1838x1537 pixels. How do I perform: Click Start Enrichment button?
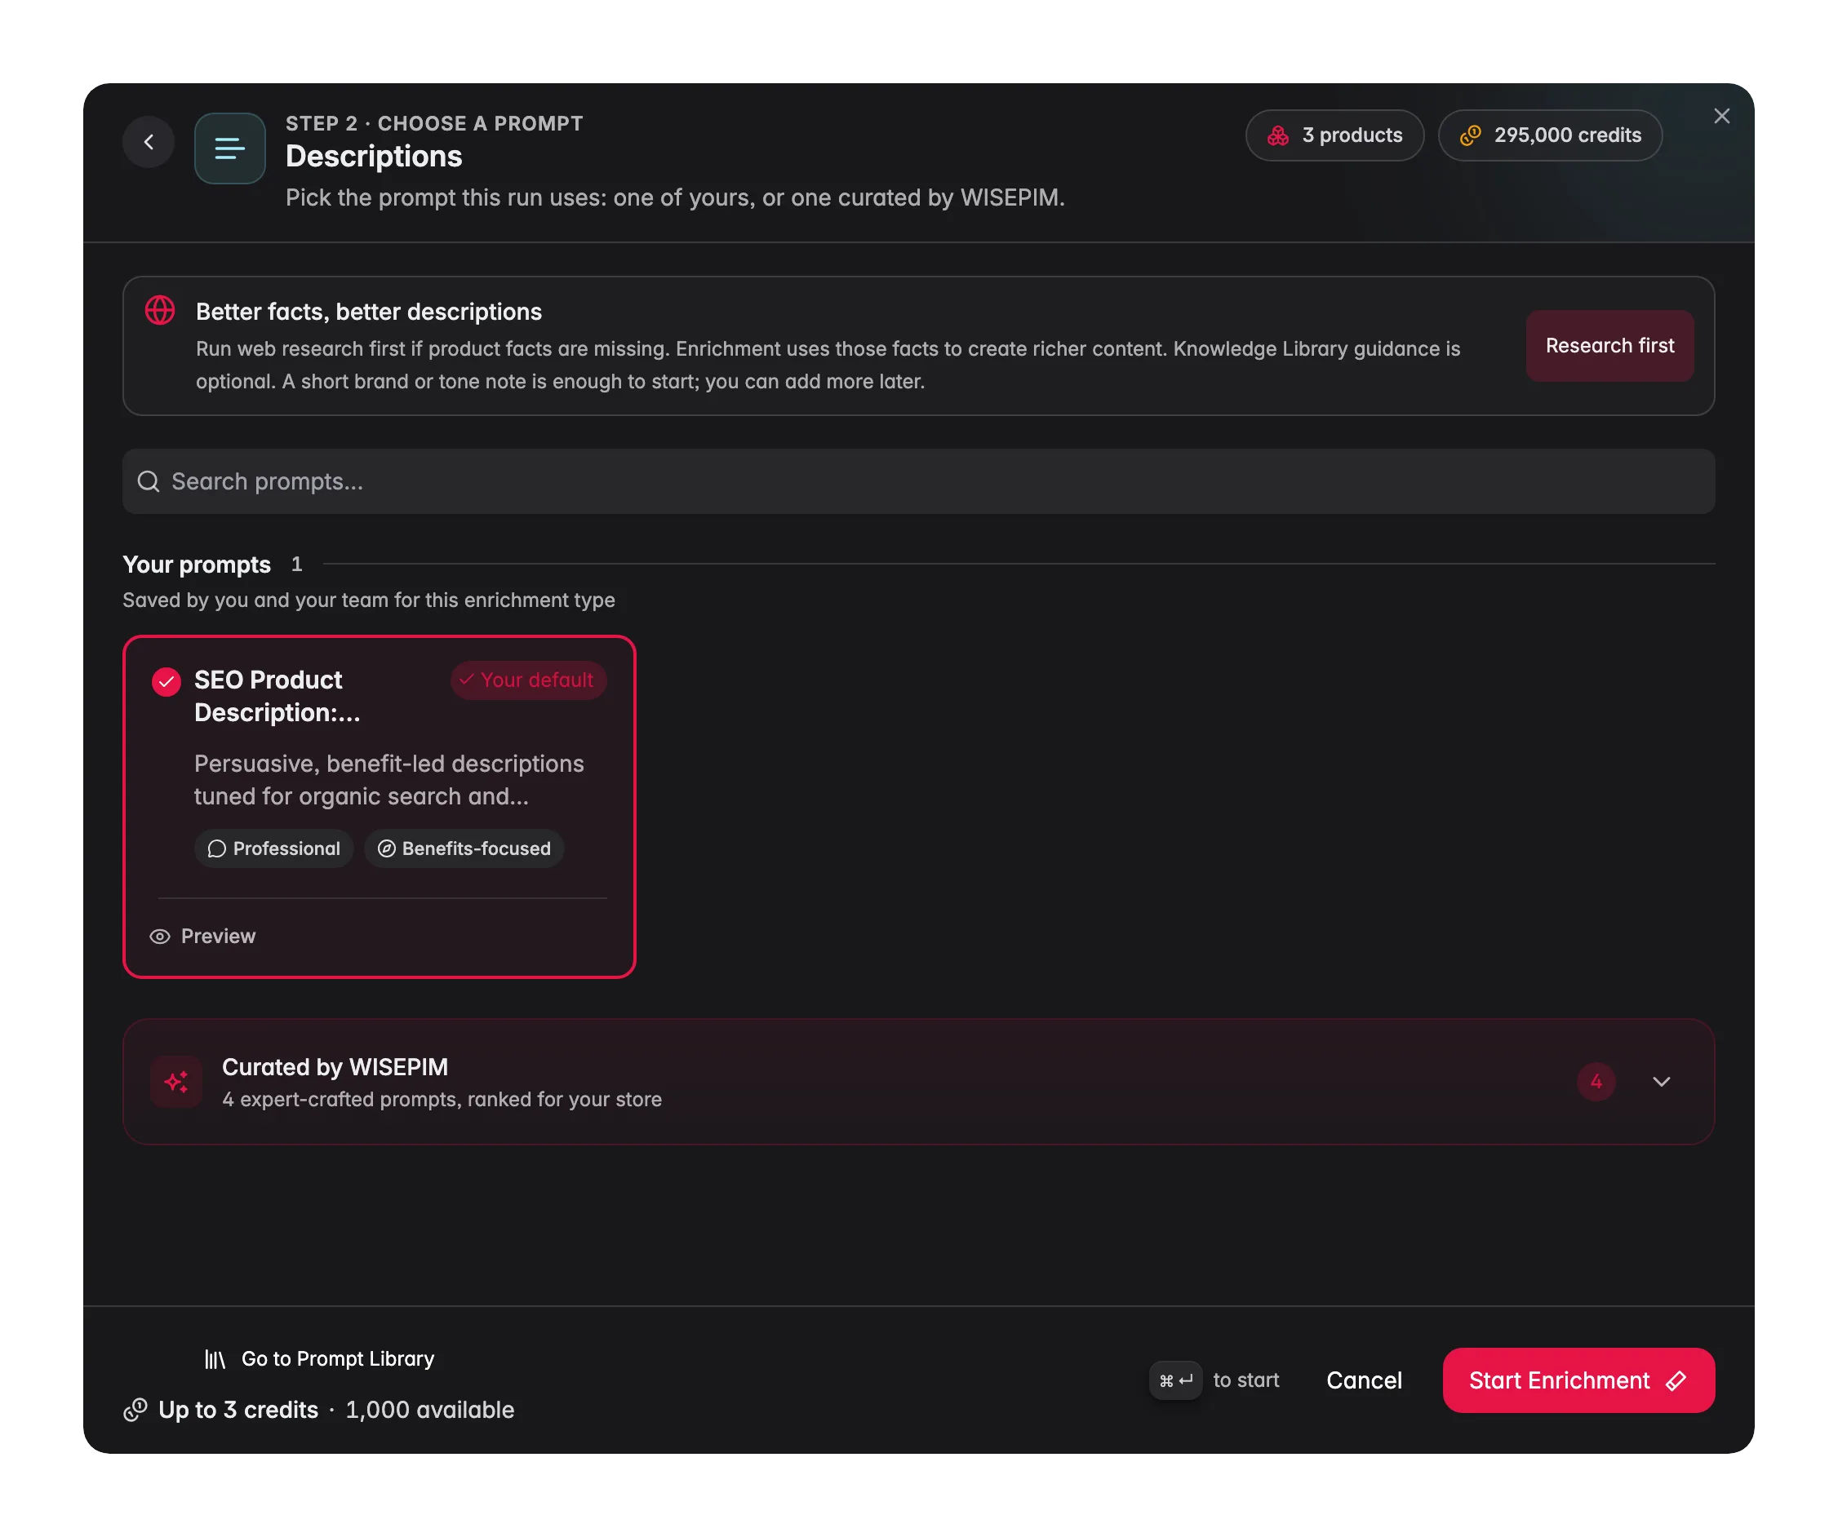tap(1578, 1380)
